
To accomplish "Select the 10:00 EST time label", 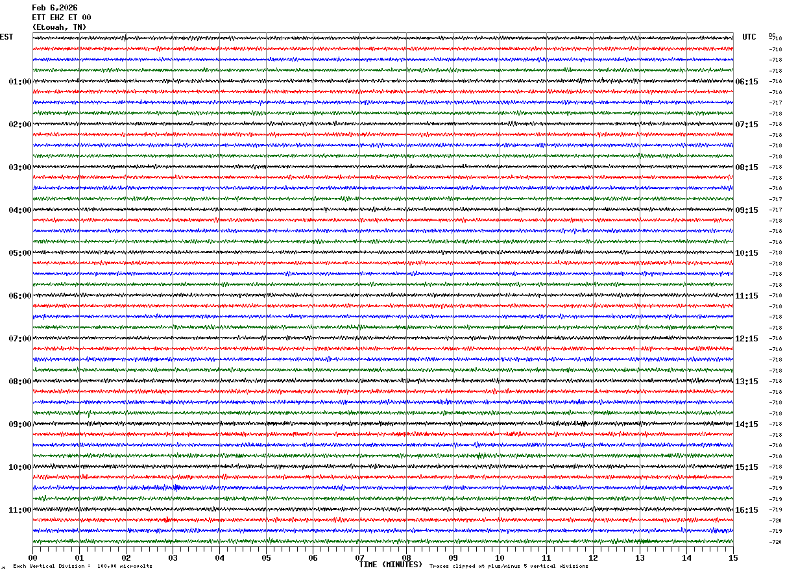I will click(x=20, y=467).
